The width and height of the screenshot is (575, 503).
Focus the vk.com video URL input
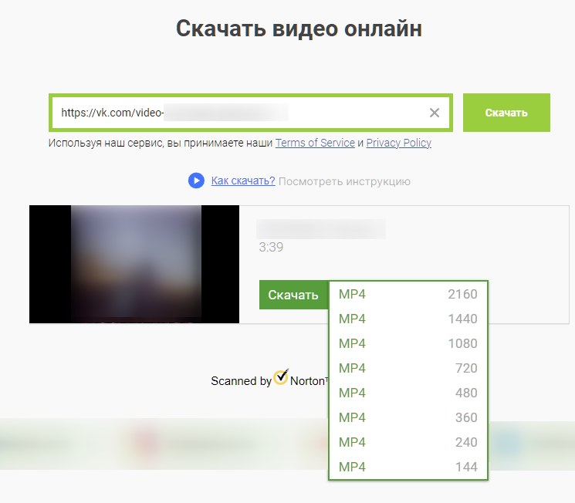pos(251,113)
